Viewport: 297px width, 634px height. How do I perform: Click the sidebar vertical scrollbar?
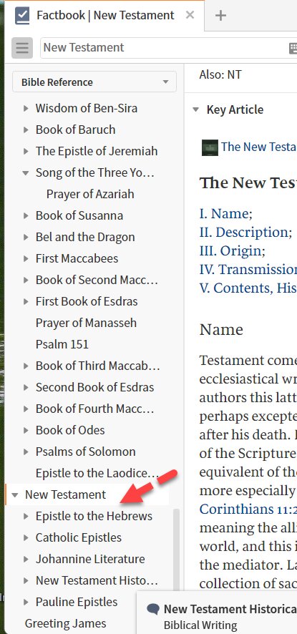pos(176,550)
